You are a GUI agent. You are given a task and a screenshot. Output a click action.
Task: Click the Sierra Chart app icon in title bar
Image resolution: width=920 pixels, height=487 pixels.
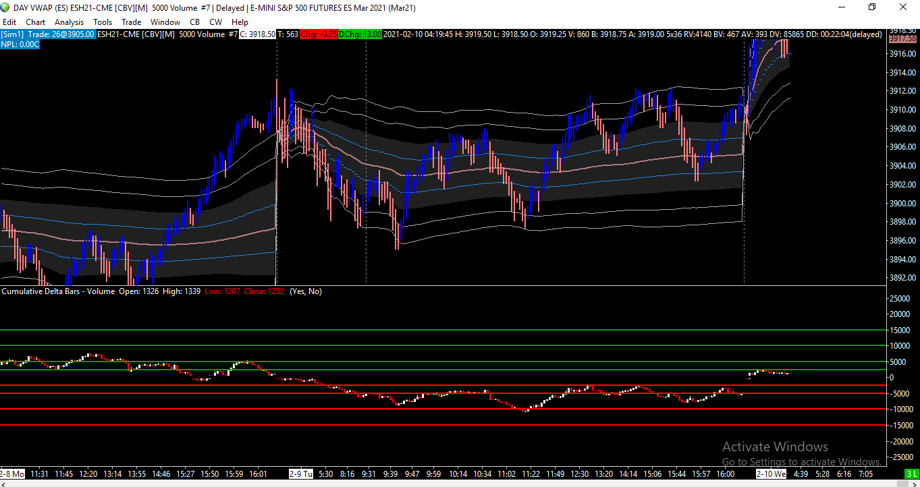(x=5, y=8)
